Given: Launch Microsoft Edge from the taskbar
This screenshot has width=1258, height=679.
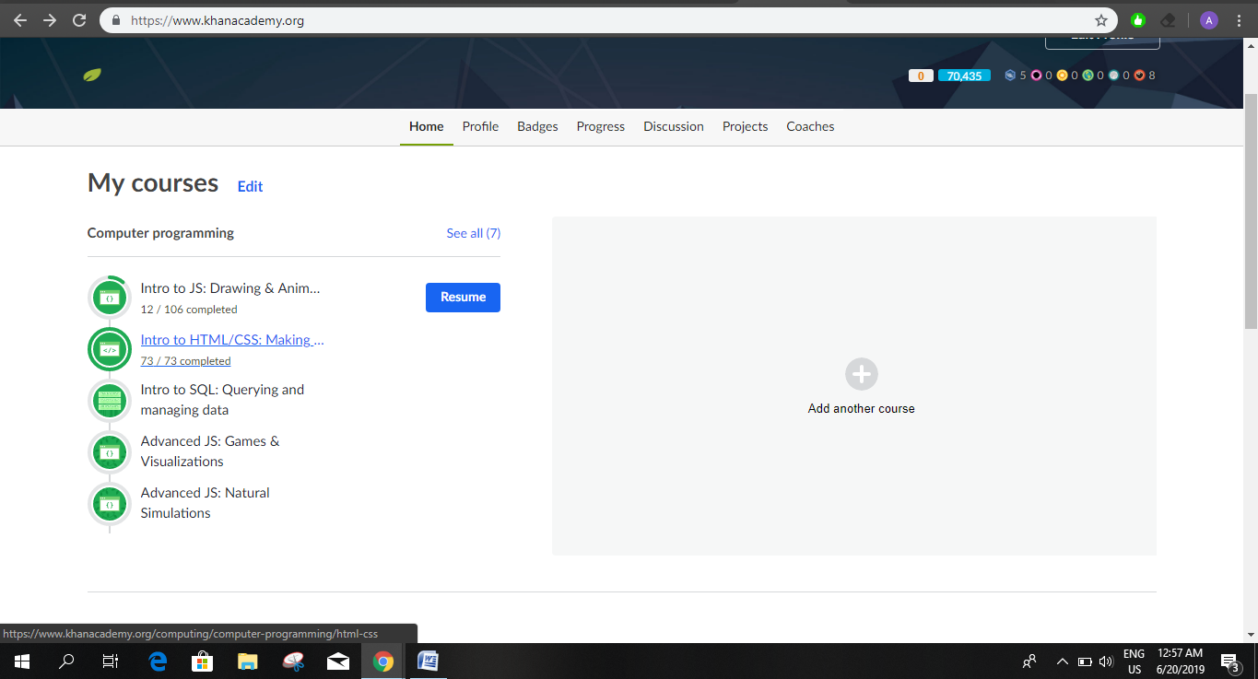Looking at the screenshot, I should pos(158,661).
